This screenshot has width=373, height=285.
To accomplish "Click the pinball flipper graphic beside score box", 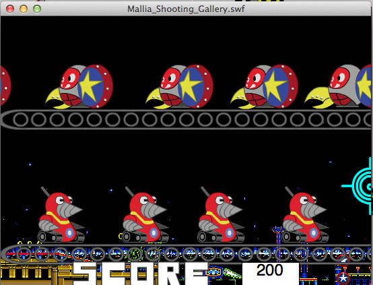I will [232, 274].
